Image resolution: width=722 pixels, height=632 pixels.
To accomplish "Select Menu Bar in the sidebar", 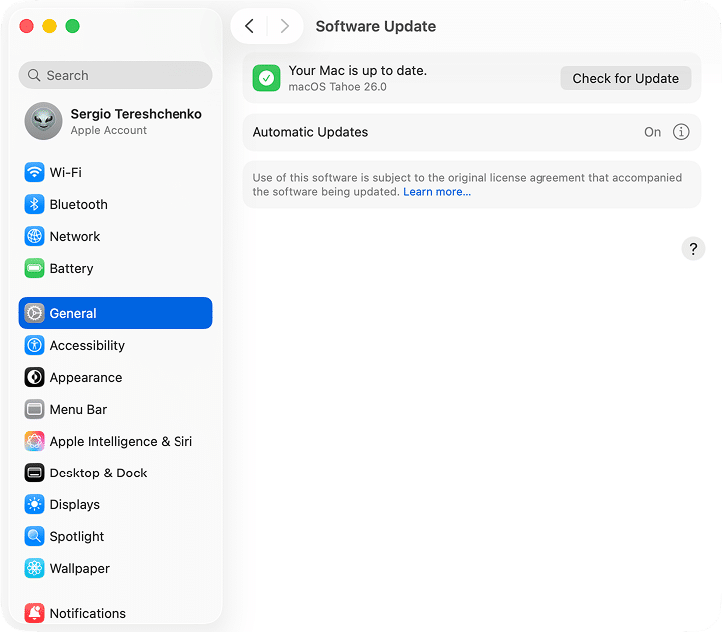I will (x=78, y=409).
